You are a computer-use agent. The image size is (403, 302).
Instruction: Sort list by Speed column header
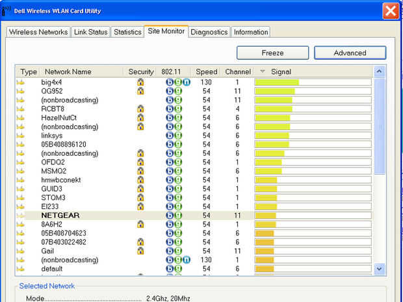pyautogui.click(x=206, y=71)
